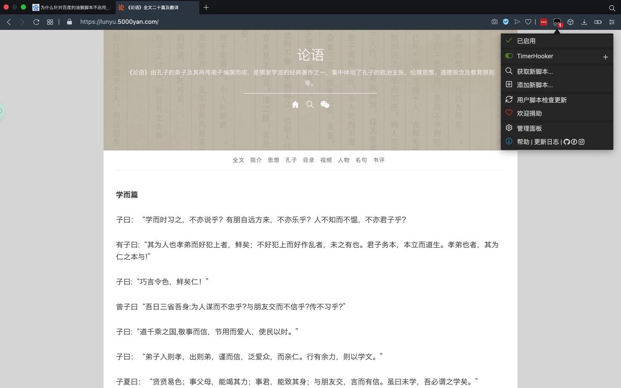
Task: Click 用户脚本检查更新 to check updates
Action: (x=542, y=100)
